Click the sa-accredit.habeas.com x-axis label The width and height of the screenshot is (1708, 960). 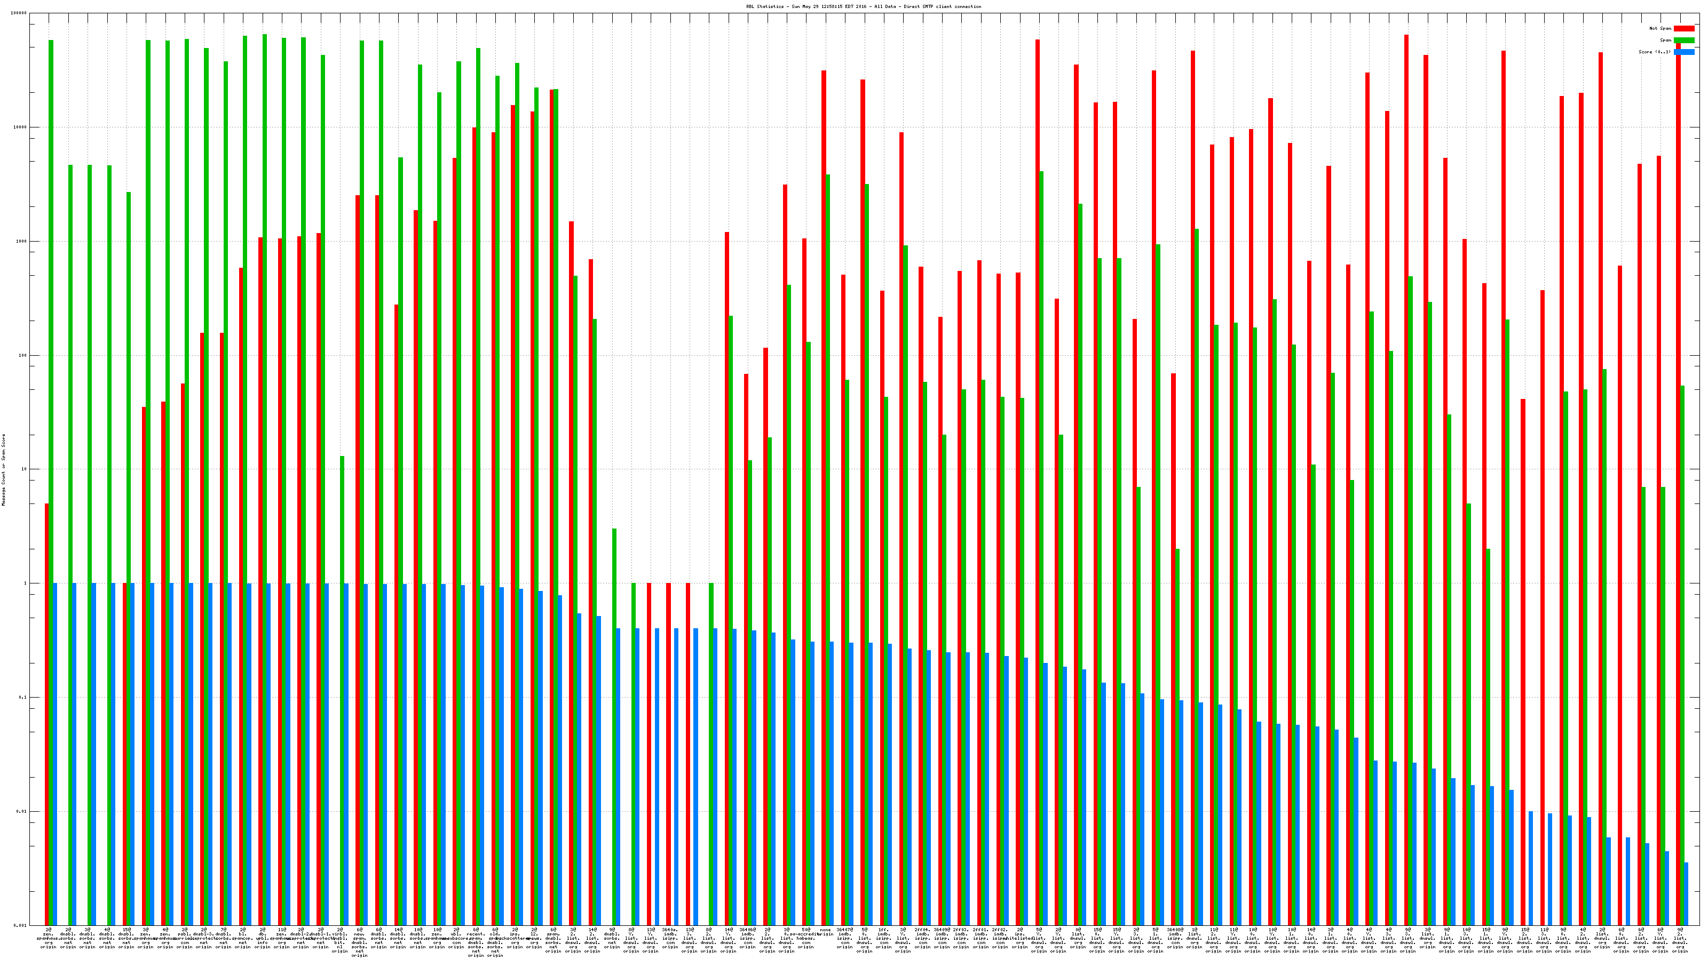click(x=805, y=938)
